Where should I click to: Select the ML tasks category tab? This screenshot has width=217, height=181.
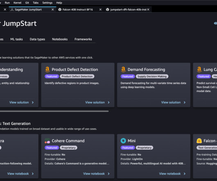pyautogui.click(x=16, y=39)
